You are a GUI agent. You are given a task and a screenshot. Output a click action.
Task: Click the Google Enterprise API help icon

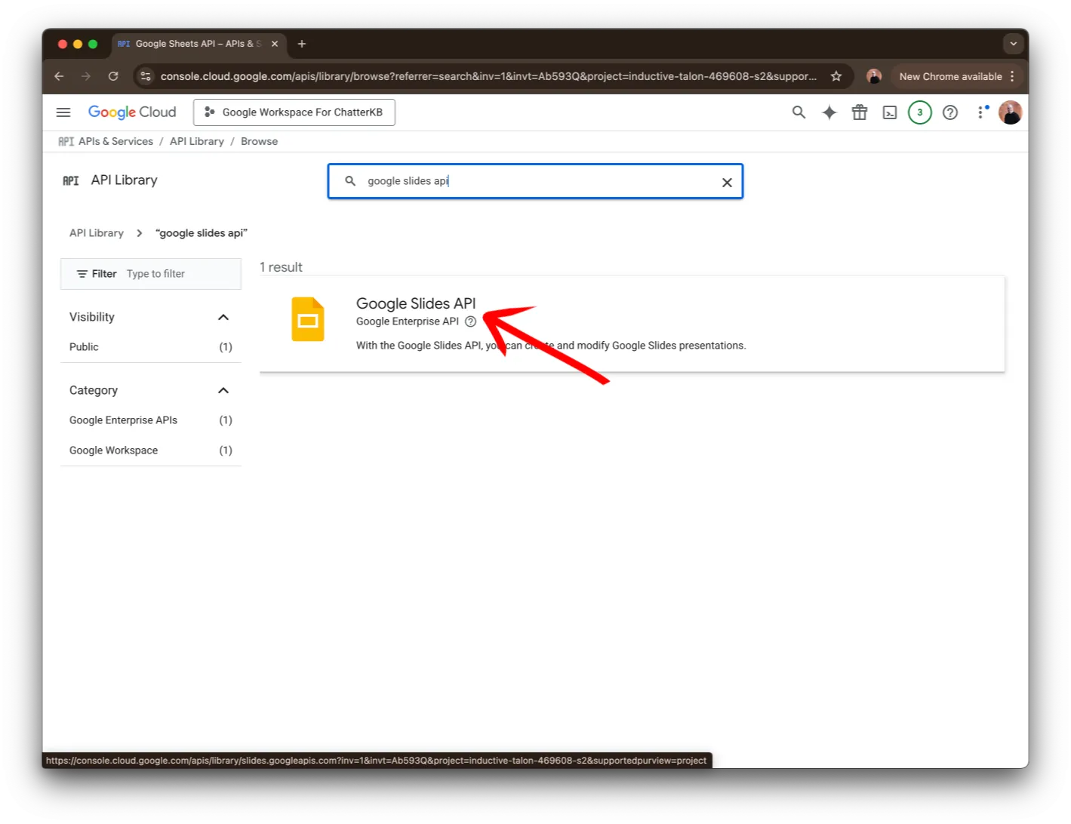point(470,321)
